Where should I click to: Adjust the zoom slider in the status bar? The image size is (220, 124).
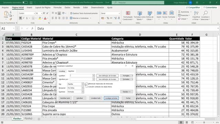(x=204, y=123)
